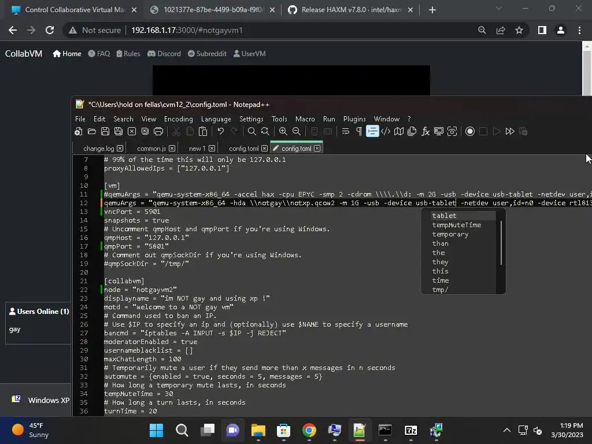Click the Run Macro Multiple Times icon
Viewport: 592px width, 444px height.
[x=510, y=131]
